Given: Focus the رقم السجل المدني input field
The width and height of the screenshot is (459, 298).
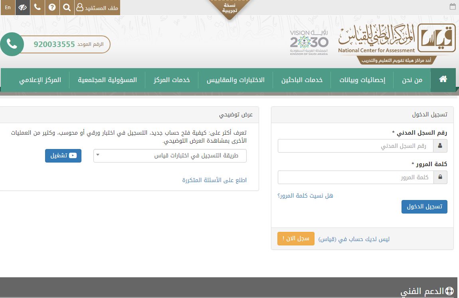Looking at the screenshot, I should pos(355,146).
